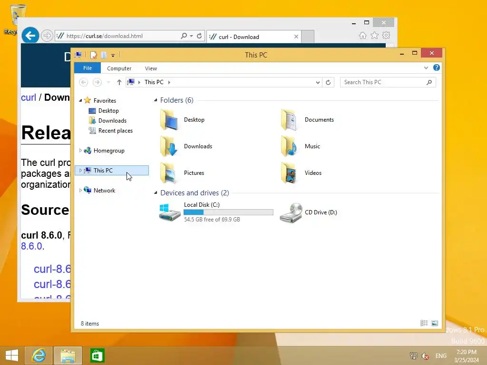Screen dimensions: 487x365
Task: Click the curl breadcrumb link on webpage
Action: point(29,97)
